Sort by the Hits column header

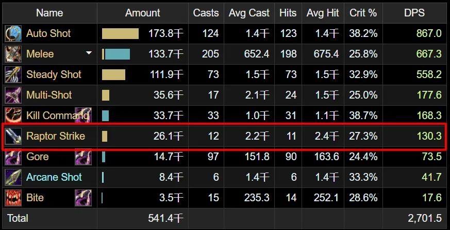288,13
